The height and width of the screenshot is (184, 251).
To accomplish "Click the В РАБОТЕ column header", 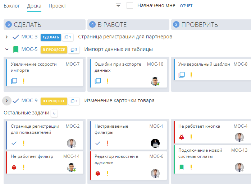I will click(x=128, y=25).
